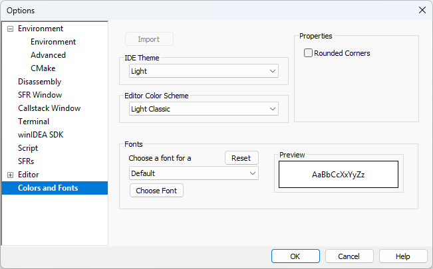
Task: Cancel the Options dialog
Action: click(x=349, y=256)
